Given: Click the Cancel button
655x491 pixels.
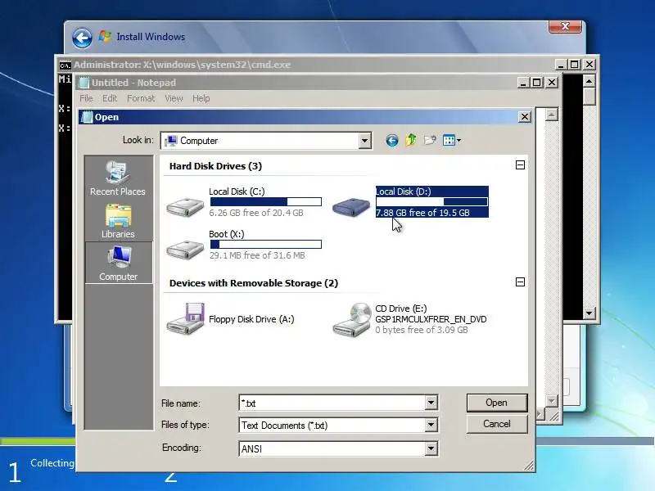Looking at the screenshot, I should click(x=497, y=424).
